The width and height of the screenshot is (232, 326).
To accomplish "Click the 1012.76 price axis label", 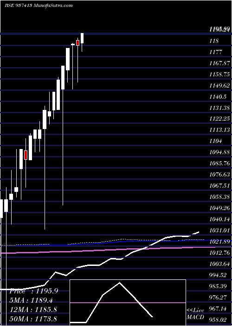I will tap(219, 253).
